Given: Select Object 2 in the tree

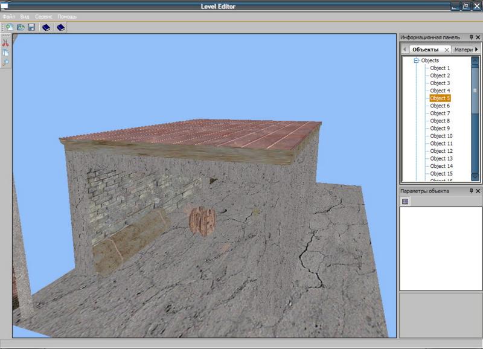Looking at the screenshot, I should pyautogui.click(x=440, y=75).
